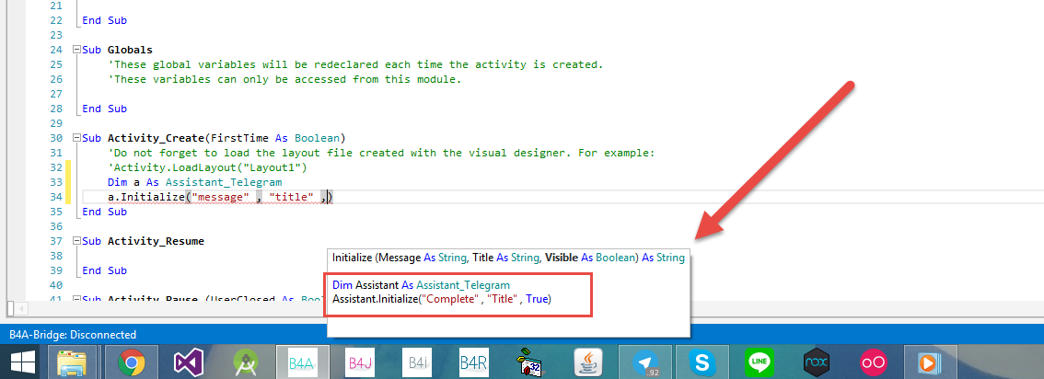1044x379 pixels.
Task: Collapse the Sub Activity_Resume code block
Action: (75, 241)
